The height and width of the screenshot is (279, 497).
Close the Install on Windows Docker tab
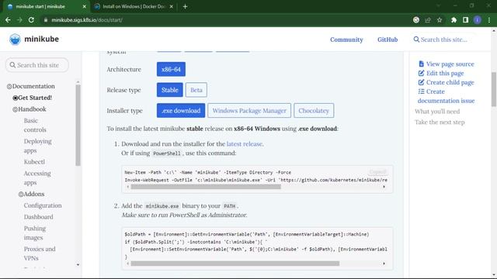pyautogui.click(x=172, y=6)
